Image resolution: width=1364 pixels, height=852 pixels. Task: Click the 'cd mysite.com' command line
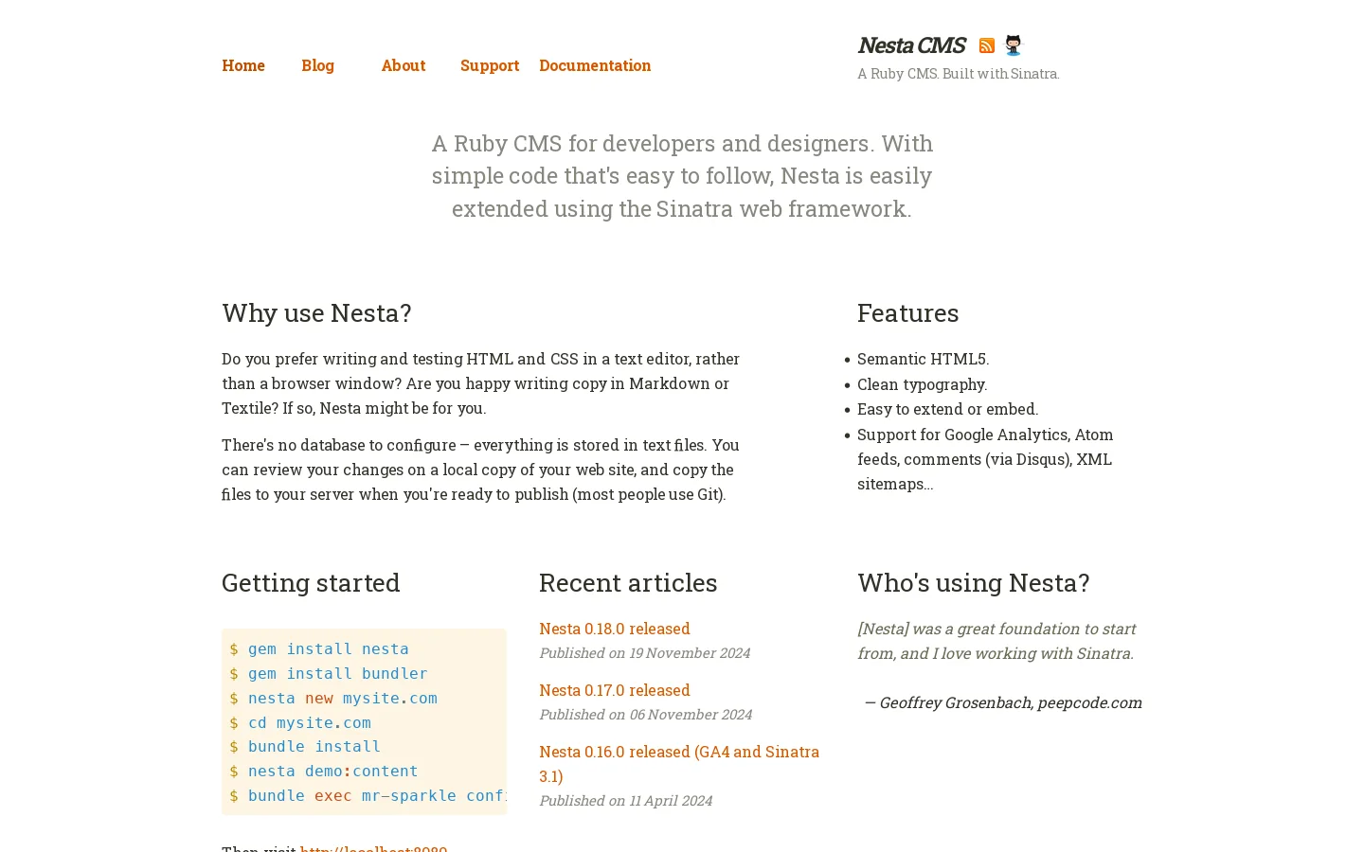(300, 723)
